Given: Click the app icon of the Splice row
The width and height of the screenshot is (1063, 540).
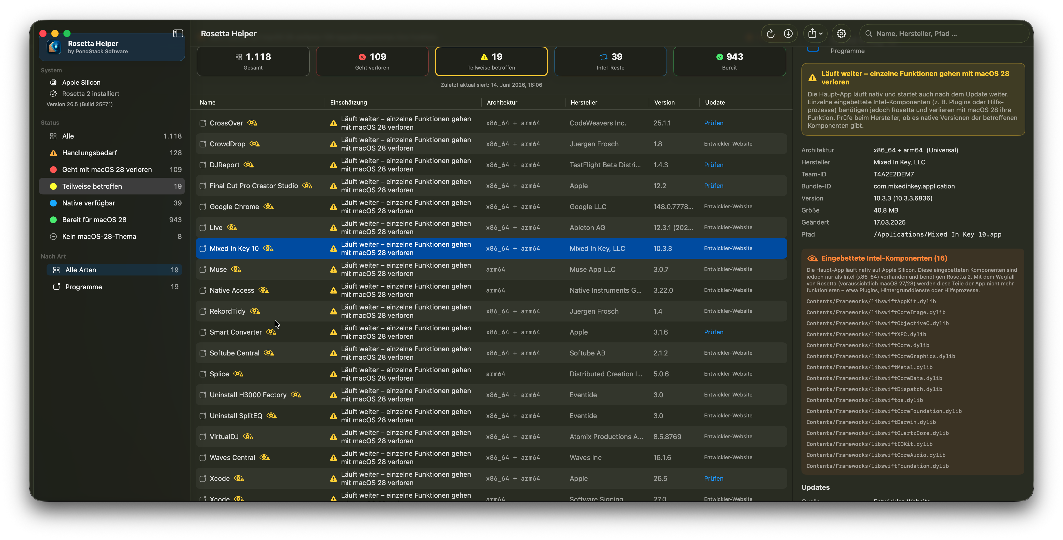Looking at the screenshot, I should 203,374.
